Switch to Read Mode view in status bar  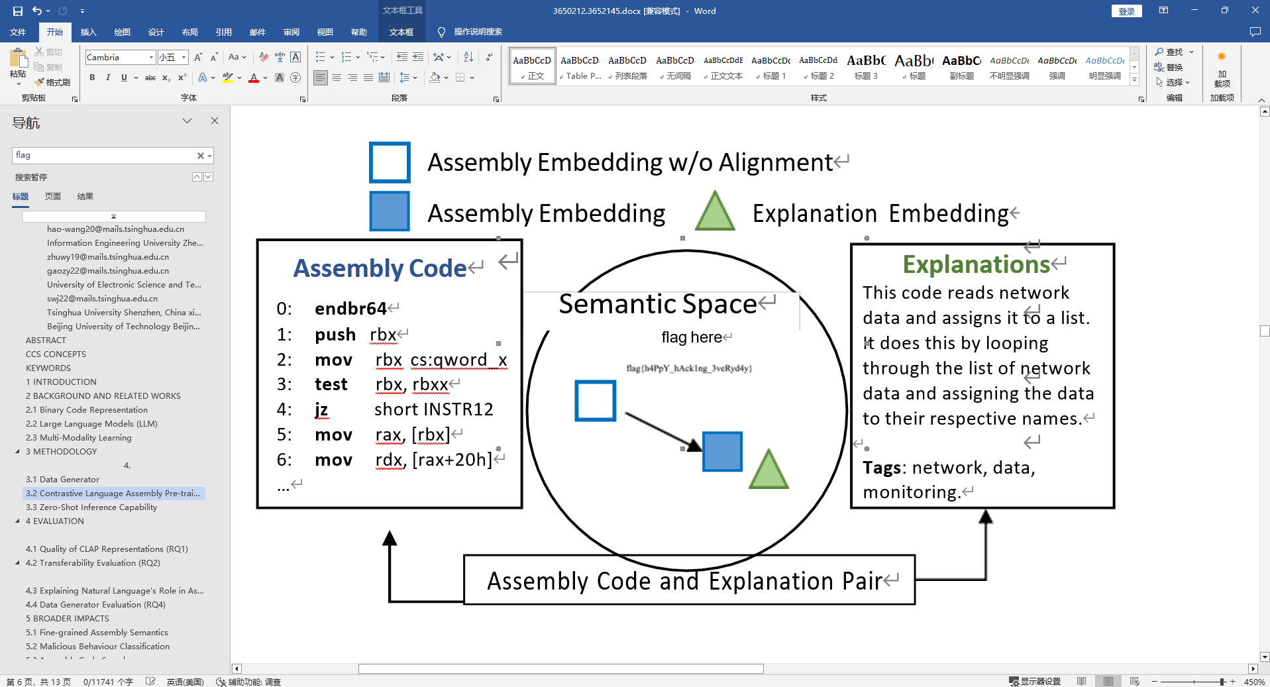tap(1082, 681)
